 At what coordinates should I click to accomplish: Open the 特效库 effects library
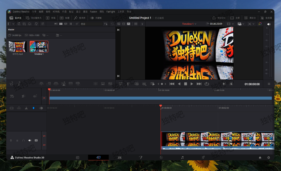(80, 18)
